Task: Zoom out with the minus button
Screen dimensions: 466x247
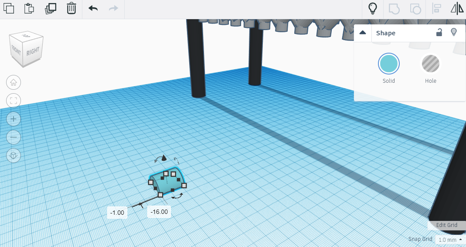Action: [x=14, y=137]
